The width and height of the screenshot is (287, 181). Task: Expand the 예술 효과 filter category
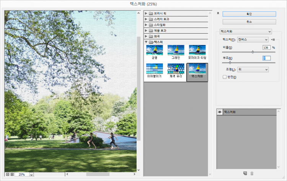(146, 31)
